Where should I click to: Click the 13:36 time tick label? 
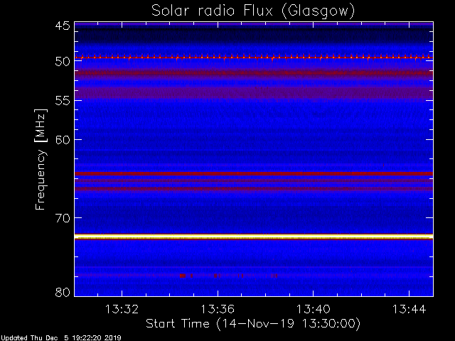[x=218, y=309]
